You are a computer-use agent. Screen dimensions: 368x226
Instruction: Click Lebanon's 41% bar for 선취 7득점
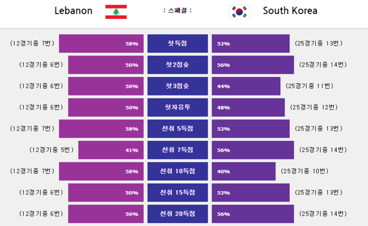pos(111,150)
